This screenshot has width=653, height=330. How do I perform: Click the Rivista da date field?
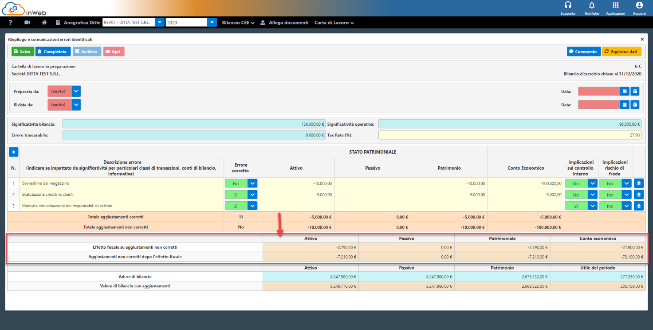pyautogui.click(x=599, y=105)
